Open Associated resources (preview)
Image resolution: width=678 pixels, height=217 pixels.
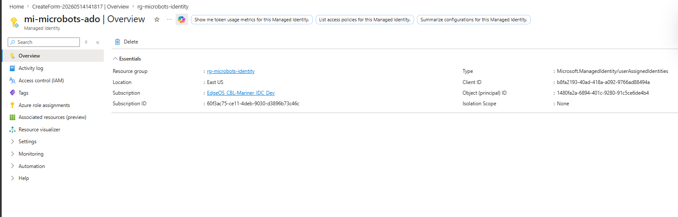53,117
